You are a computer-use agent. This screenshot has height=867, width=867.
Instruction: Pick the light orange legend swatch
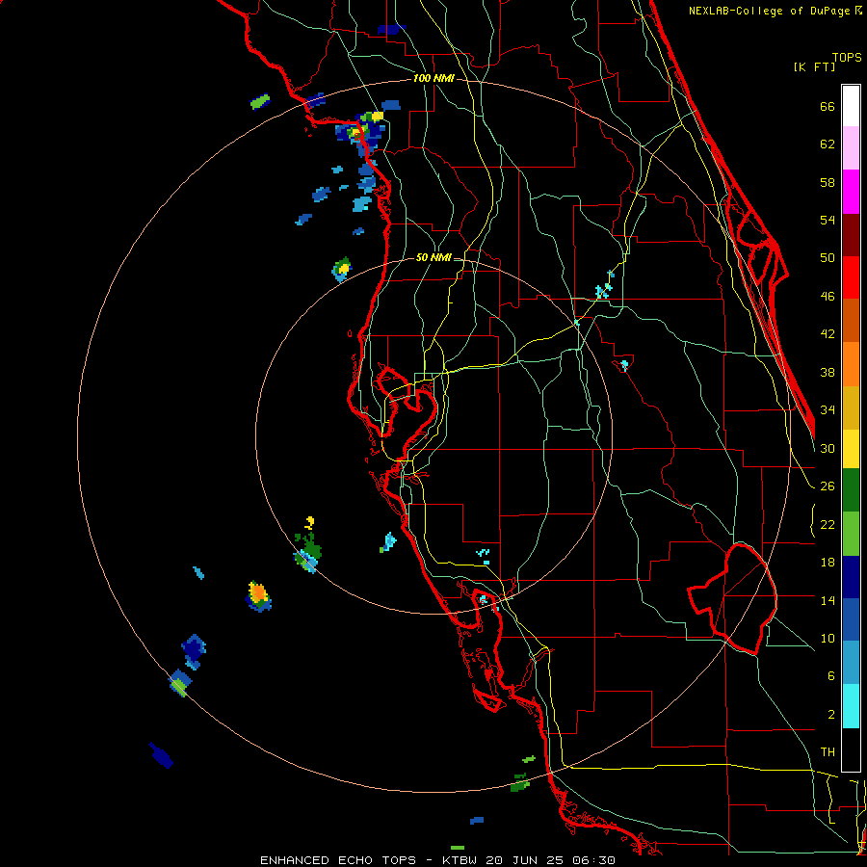[851, 364]
